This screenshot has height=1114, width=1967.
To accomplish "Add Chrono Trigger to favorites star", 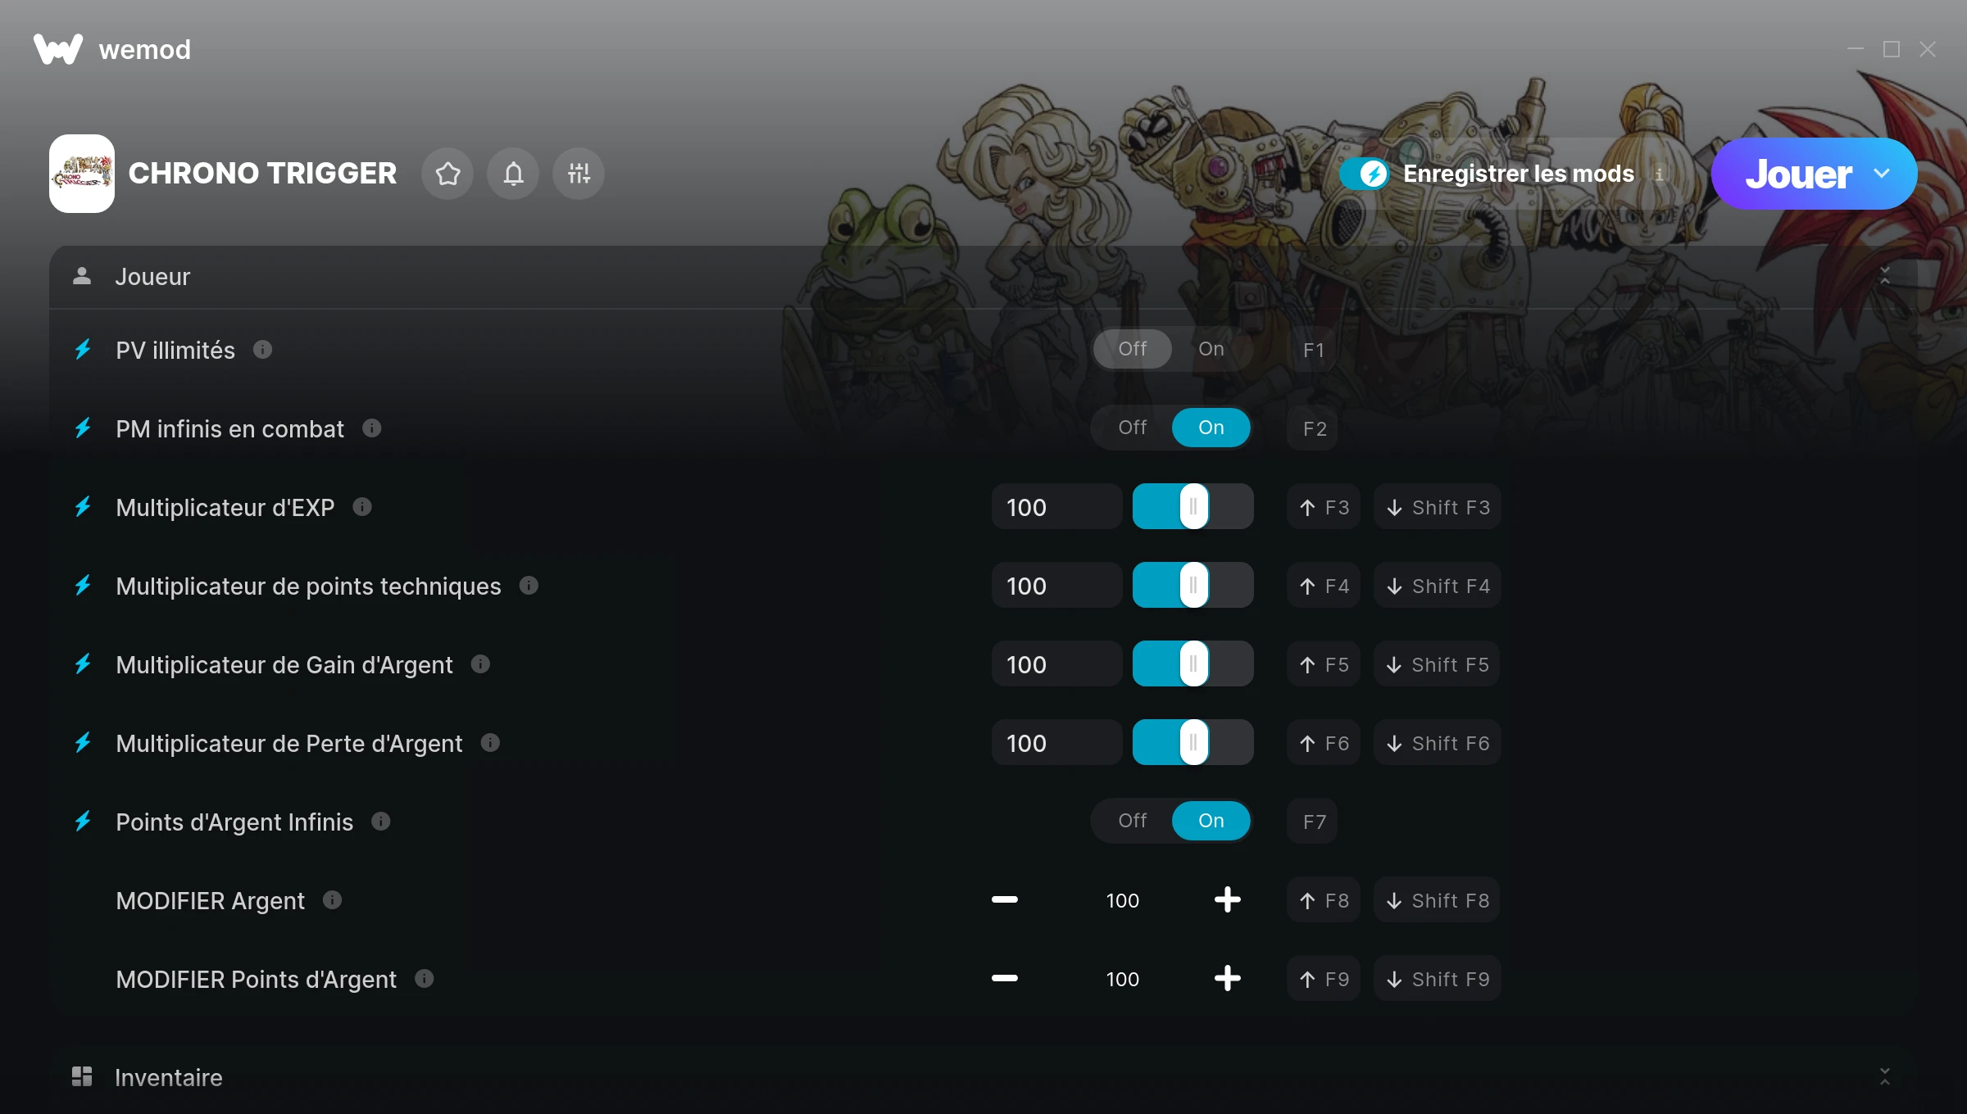I will tap(447, 174).
